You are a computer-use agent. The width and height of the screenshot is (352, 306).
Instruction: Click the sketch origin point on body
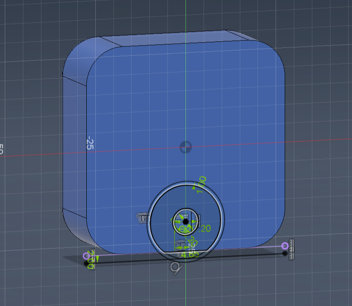tap(185, 147)
